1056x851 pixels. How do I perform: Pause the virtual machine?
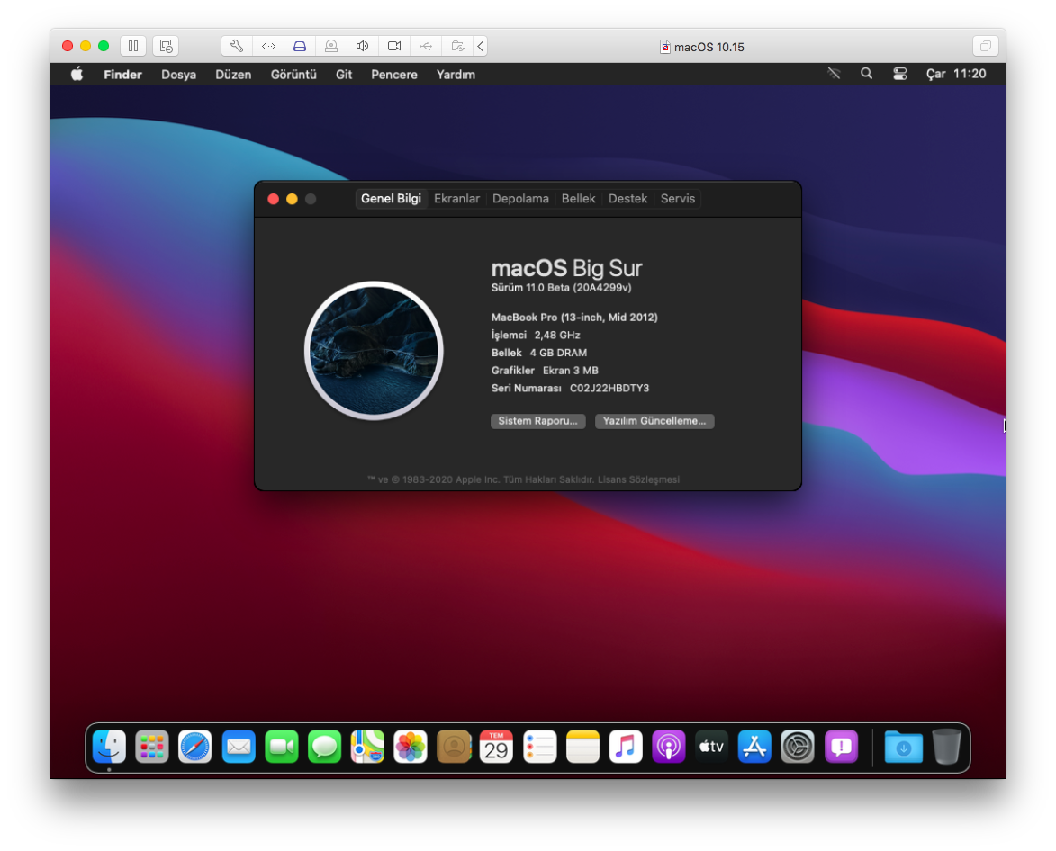click(x=133, y=47)
